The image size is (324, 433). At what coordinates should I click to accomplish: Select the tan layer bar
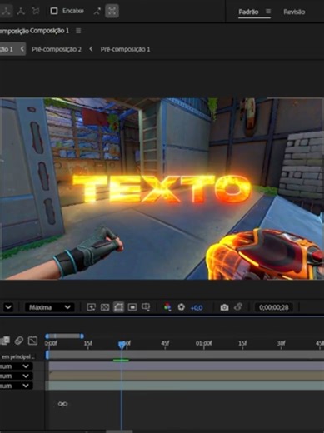click(x=187, y=376)
